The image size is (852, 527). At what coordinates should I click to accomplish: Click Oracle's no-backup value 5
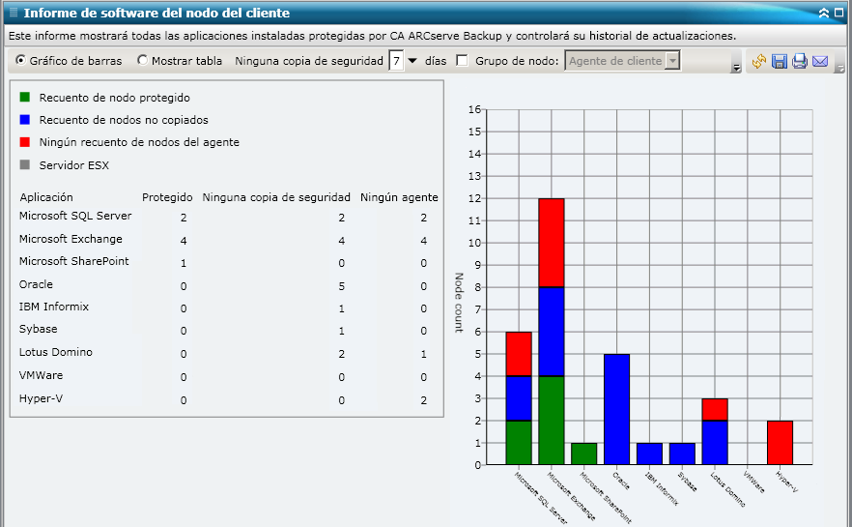341,286
